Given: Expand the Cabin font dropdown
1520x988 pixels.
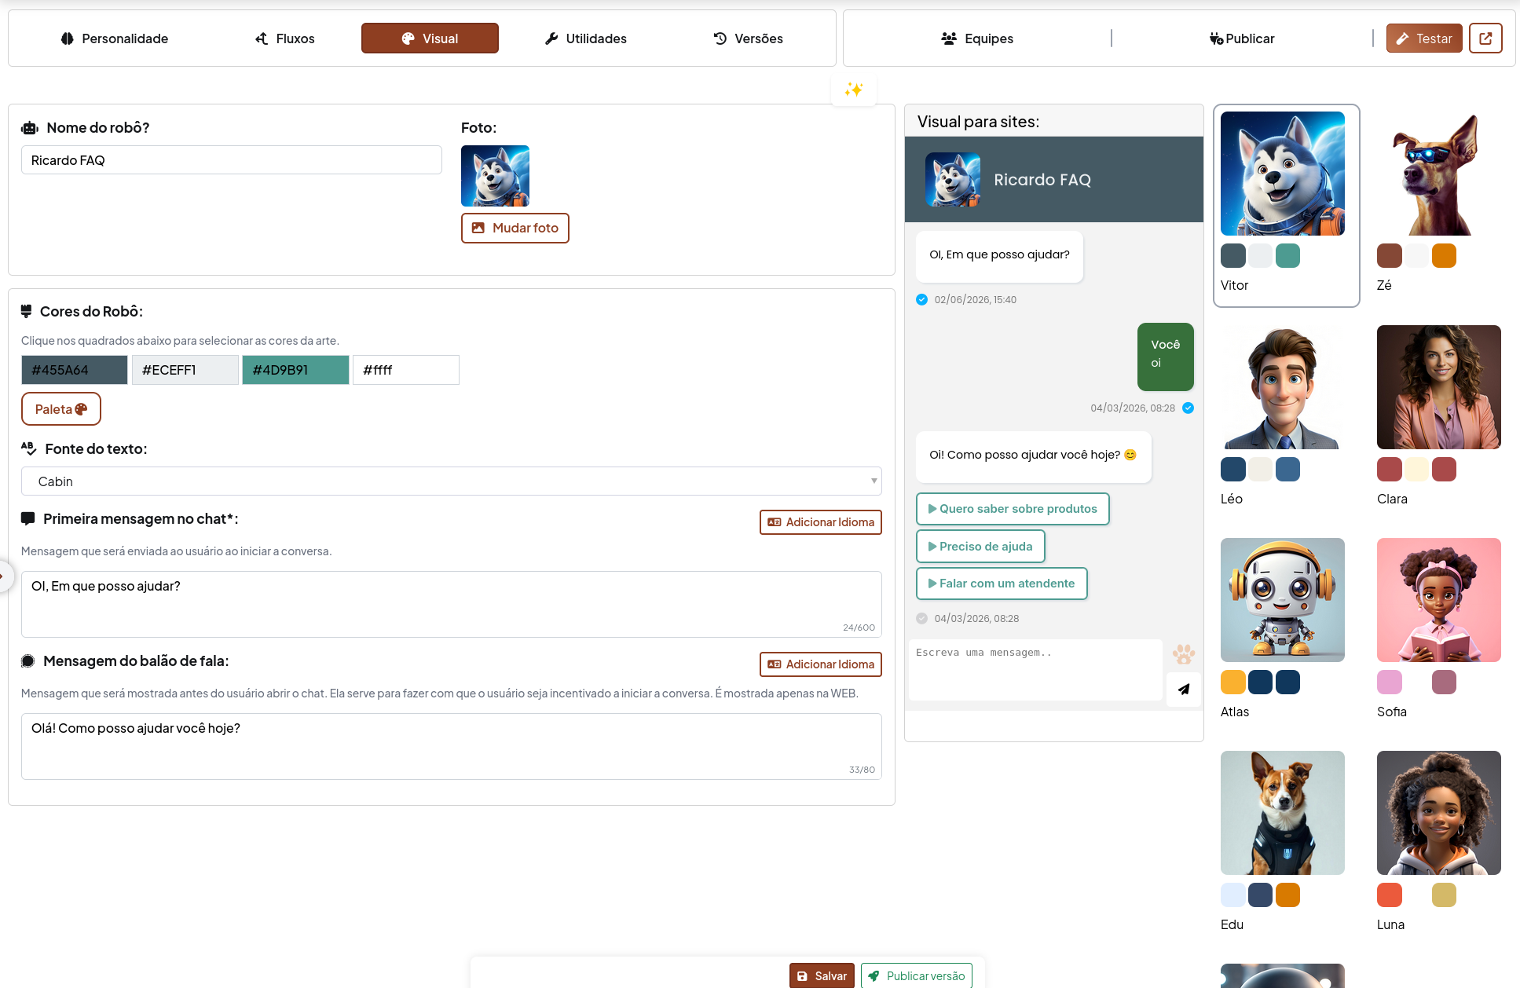Looking at the screenshot, I should pos(451,481).
